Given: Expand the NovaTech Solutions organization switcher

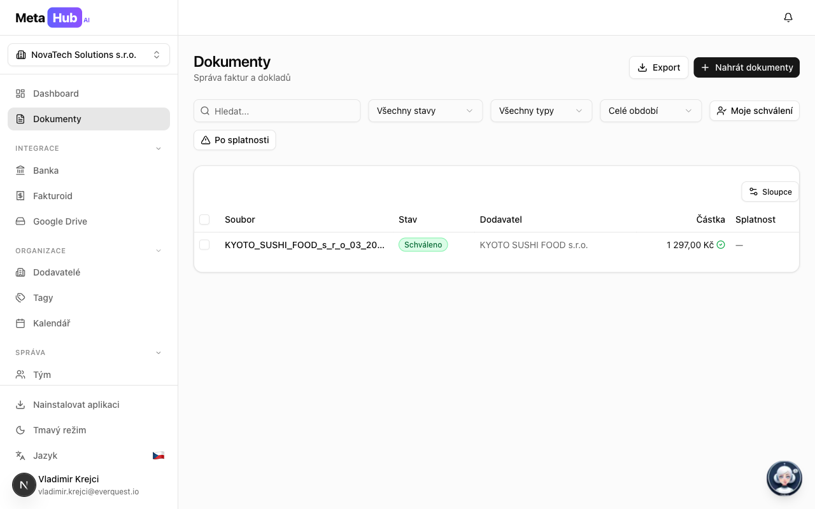Looking at the screenshot, I should (x=89, y=55).
